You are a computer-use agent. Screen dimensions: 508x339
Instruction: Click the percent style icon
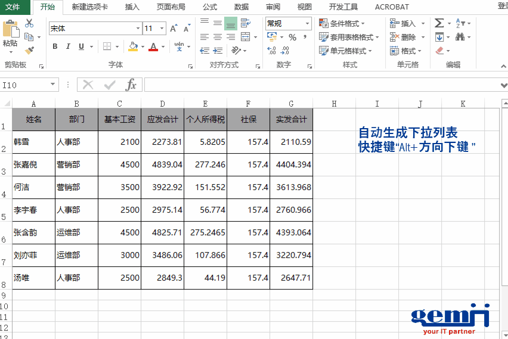pyautogui.click(x=292, y=38)
